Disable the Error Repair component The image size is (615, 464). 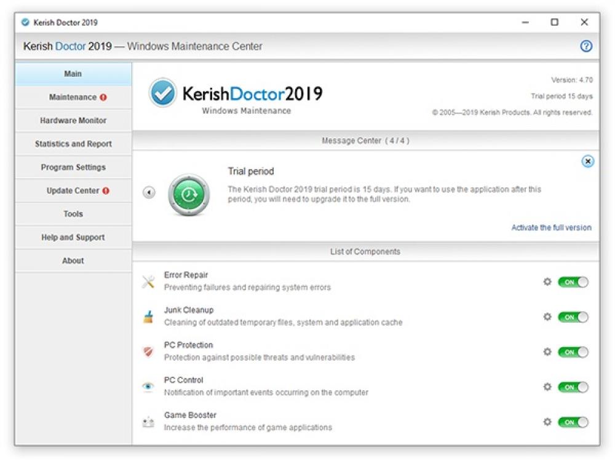pos(572,282)
